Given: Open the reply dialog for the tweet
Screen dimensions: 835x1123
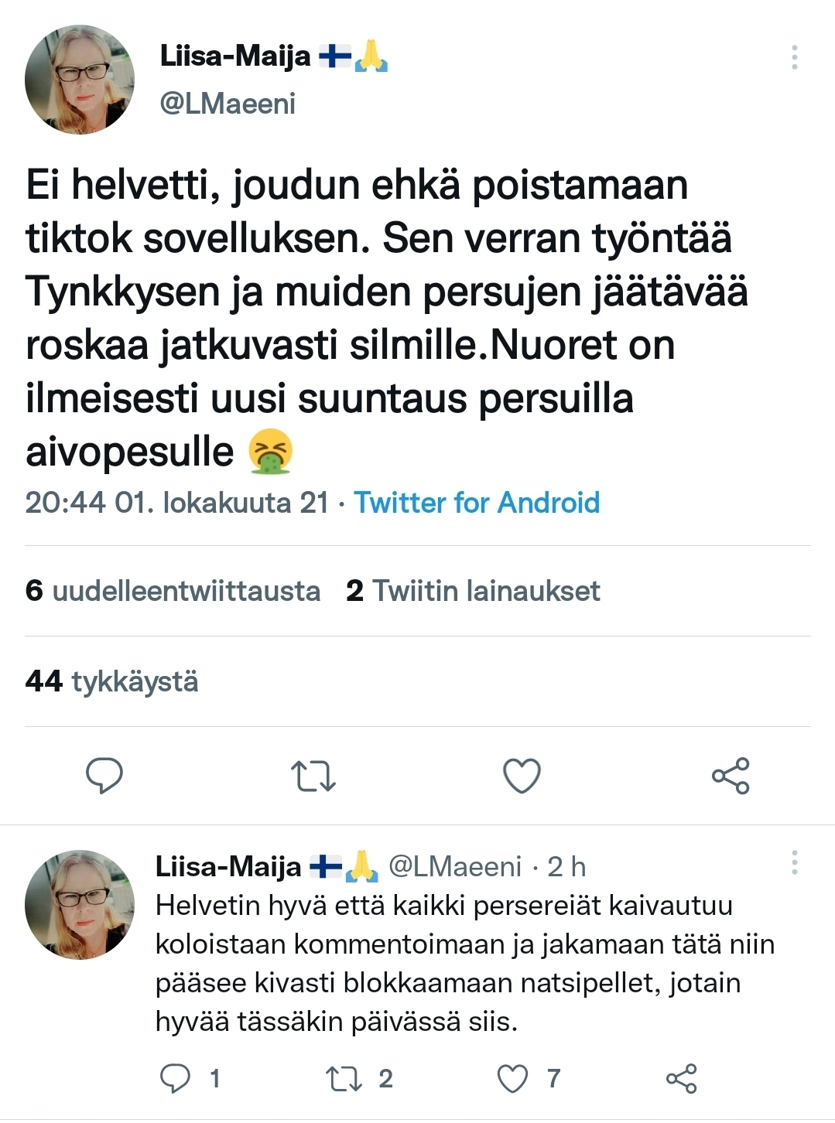Looking at the screenshot, I should (106, 777).
